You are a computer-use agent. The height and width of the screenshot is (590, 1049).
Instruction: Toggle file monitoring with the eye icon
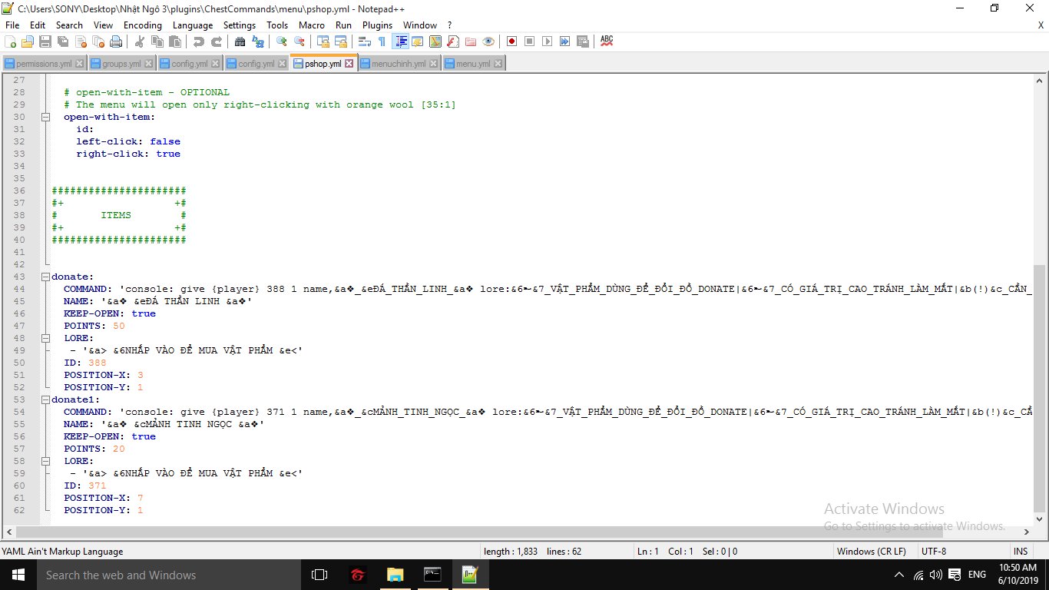pos(488,41)
